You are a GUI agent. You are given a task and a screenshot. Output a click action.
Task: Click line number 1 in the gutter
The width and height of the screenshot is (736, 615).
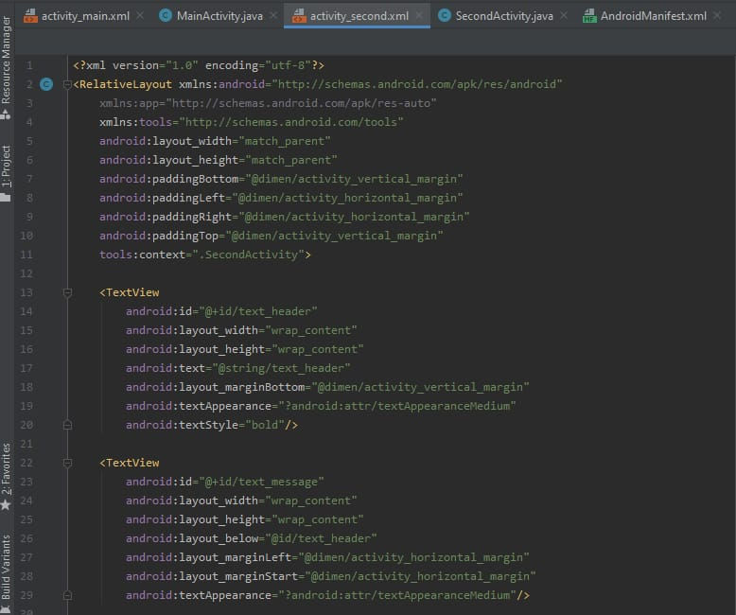tap(29, 65)
